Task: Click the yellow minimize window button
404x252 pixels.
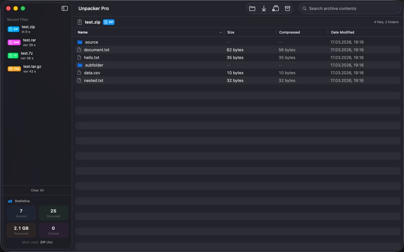Action: pyautogui.click(x=16, y=9)
